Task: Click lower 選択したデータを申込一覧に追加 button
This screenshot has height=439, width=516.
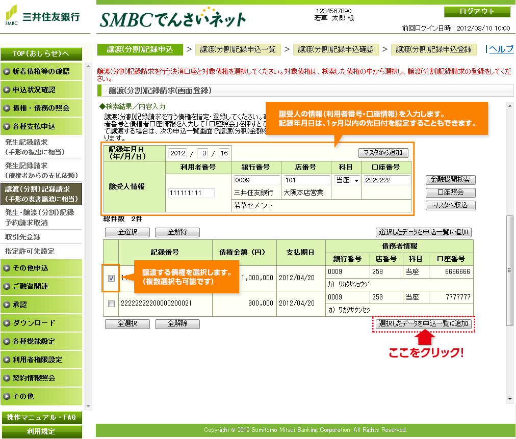Action: (424, 324)
